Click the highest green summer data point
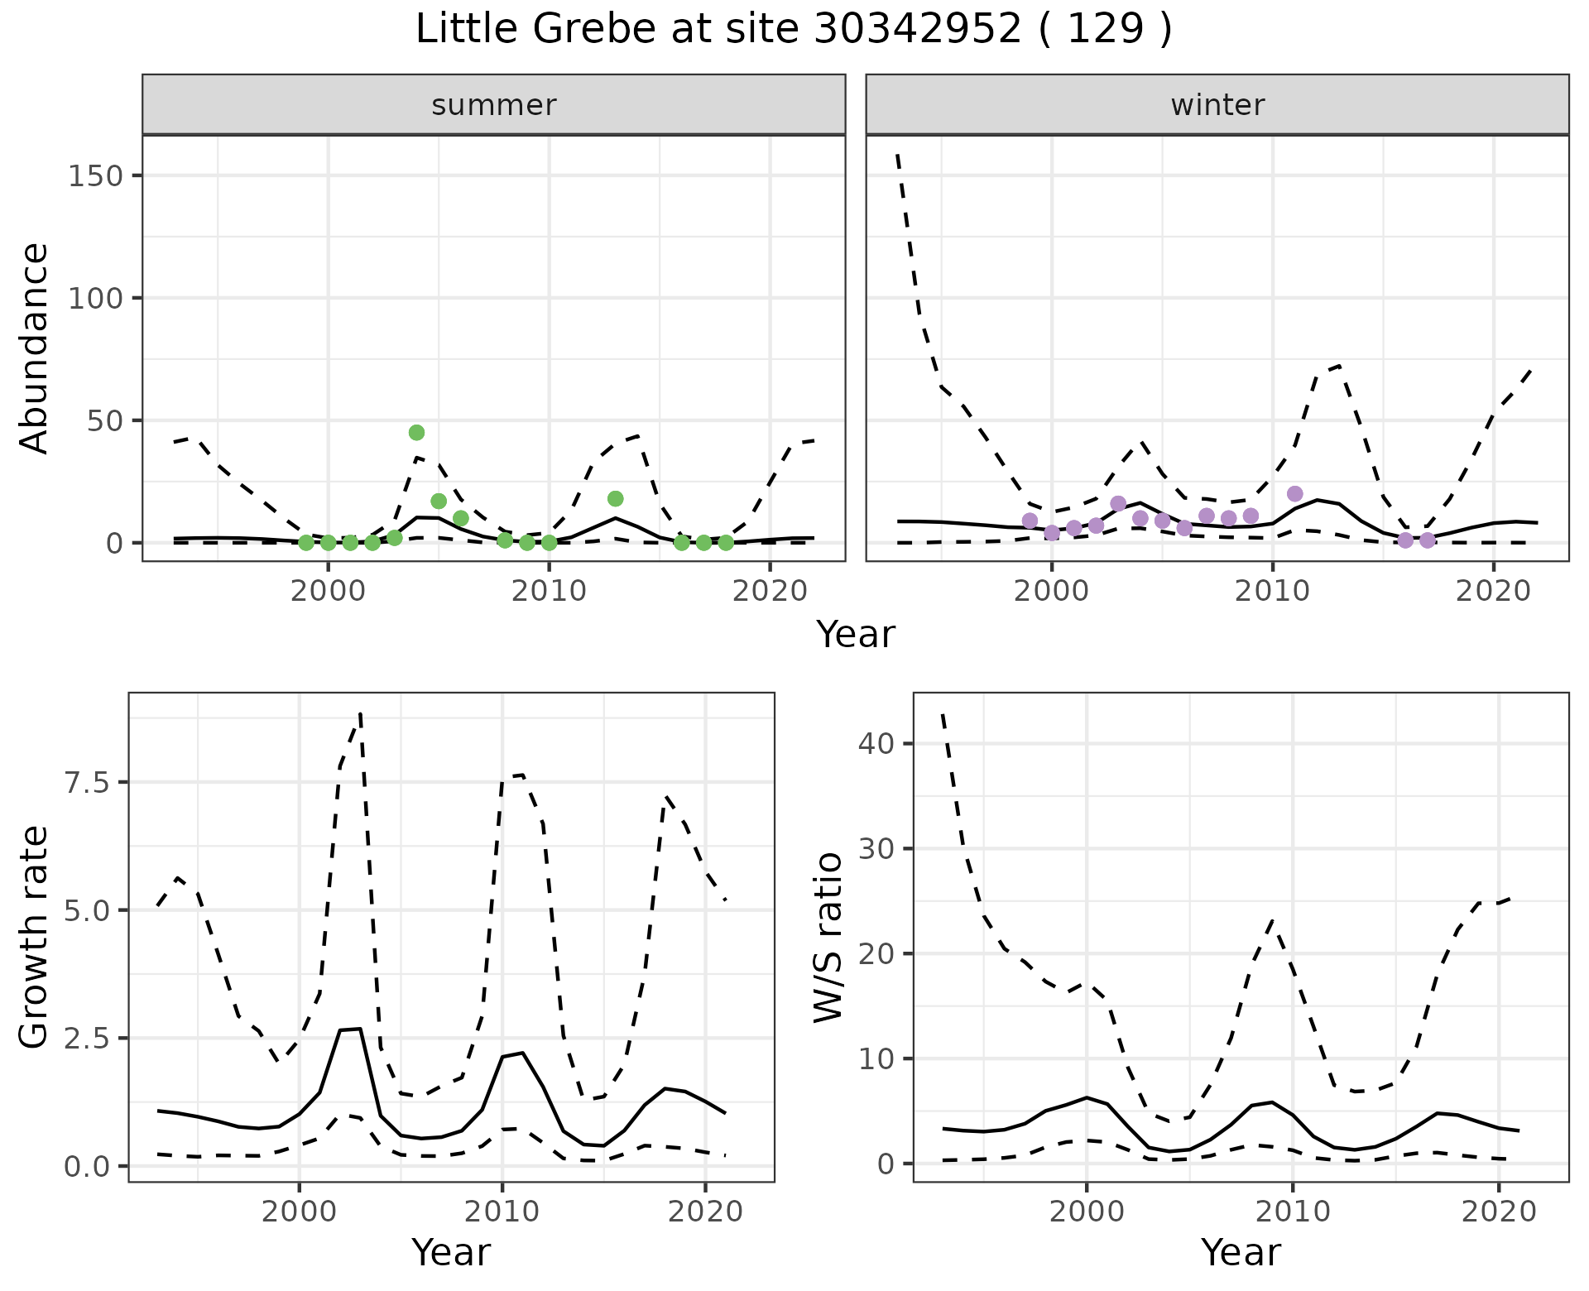1589x1291 pixels. [416, 433]
